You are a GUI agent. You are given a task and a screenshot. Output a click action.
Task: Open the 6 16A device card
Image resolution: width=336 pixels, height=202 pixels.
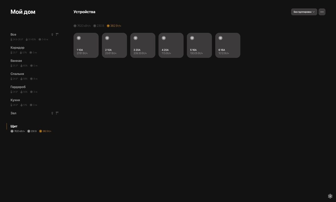tap(228, 45)
